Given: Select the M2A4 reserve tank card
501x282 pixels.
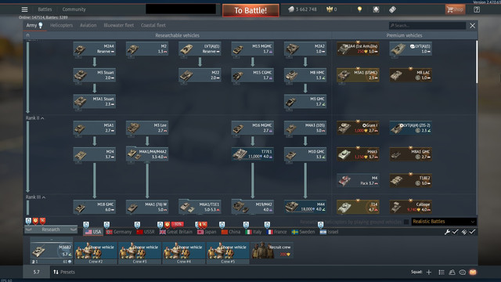Looking at the screenshot, I should click(94, 49).
